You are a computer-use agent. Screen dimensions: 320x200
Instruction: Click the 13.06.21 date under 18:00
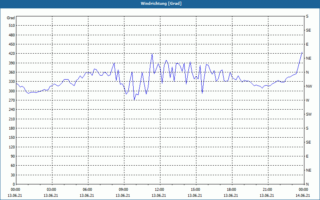point(231,195)
